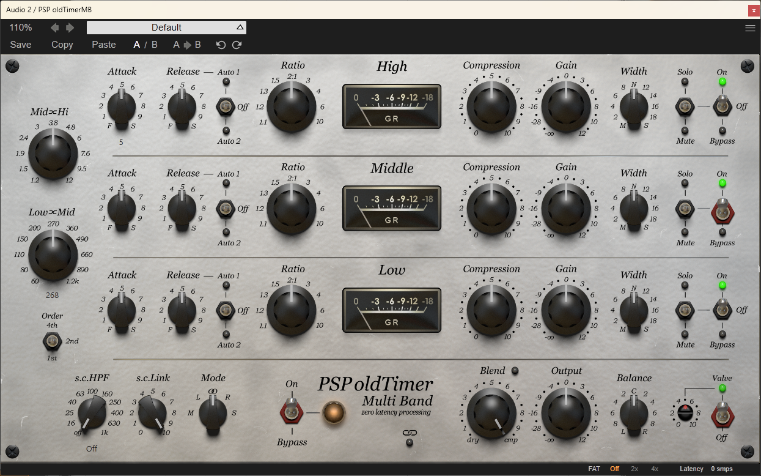Click the Middle band Ratio knob
Screen dimensions: 761x476
[x=292, y=209]
